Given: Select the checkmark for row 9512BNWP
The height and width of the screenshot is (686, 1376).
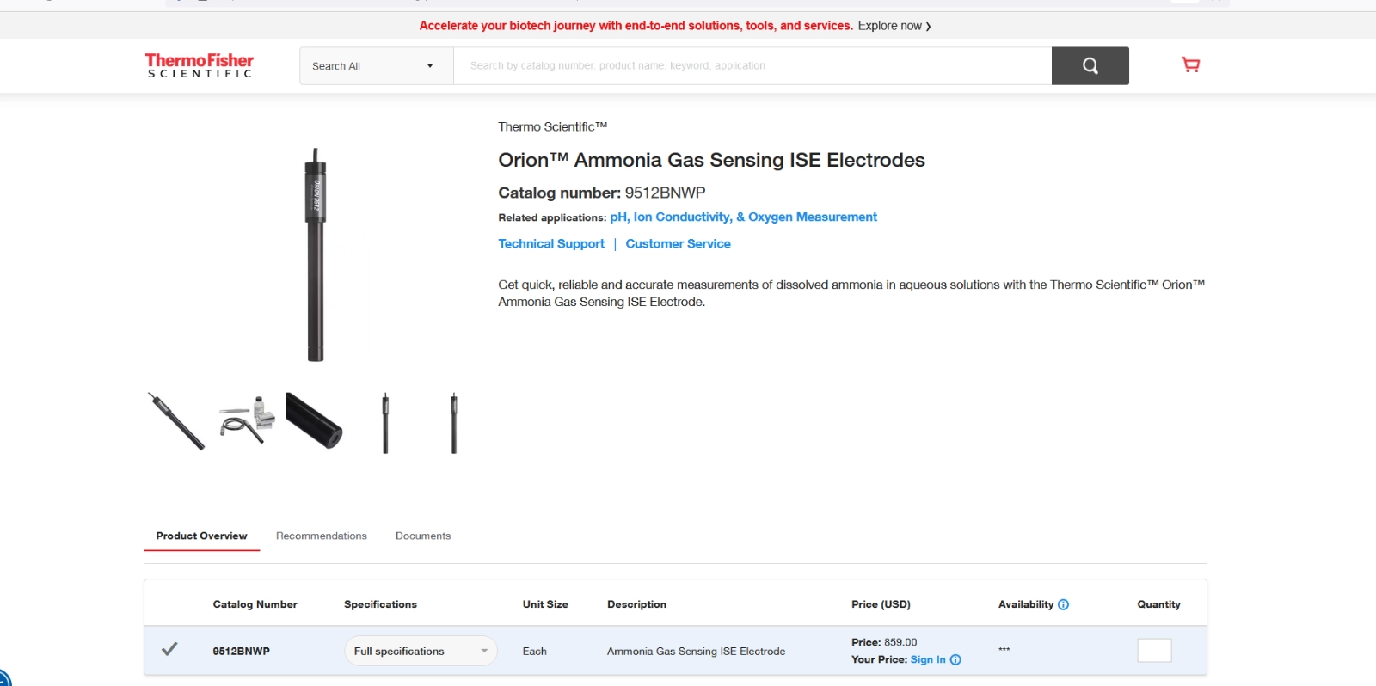Looking at the screenshot, I should [x=169, y=650].
